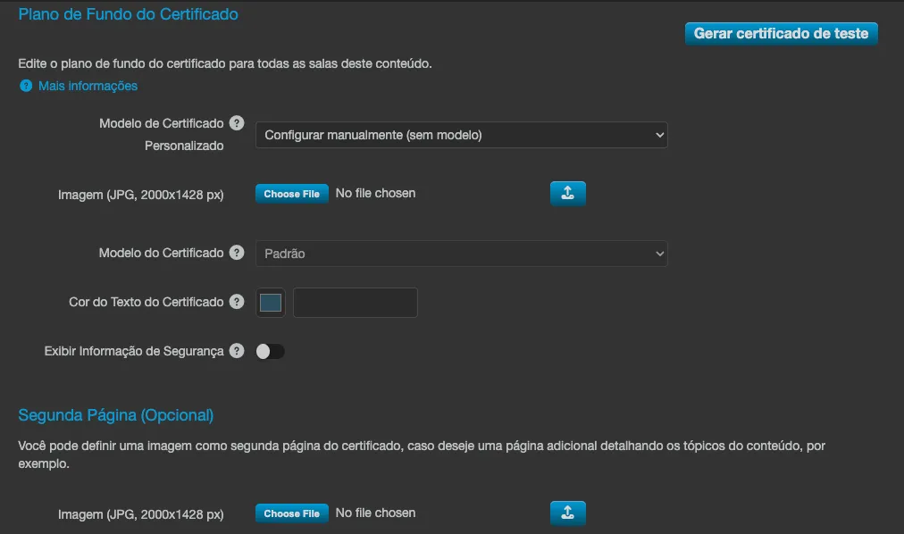Toggle 'Exibir Informação de Segurança' switch
904x534 pixels.
270,352
